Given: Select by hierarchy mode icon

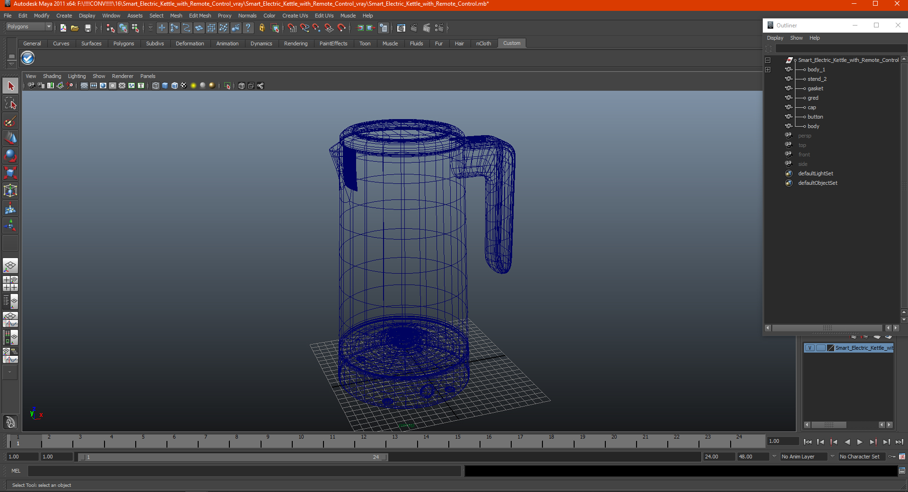Looking at the screenshot, I should coord(110,28).
